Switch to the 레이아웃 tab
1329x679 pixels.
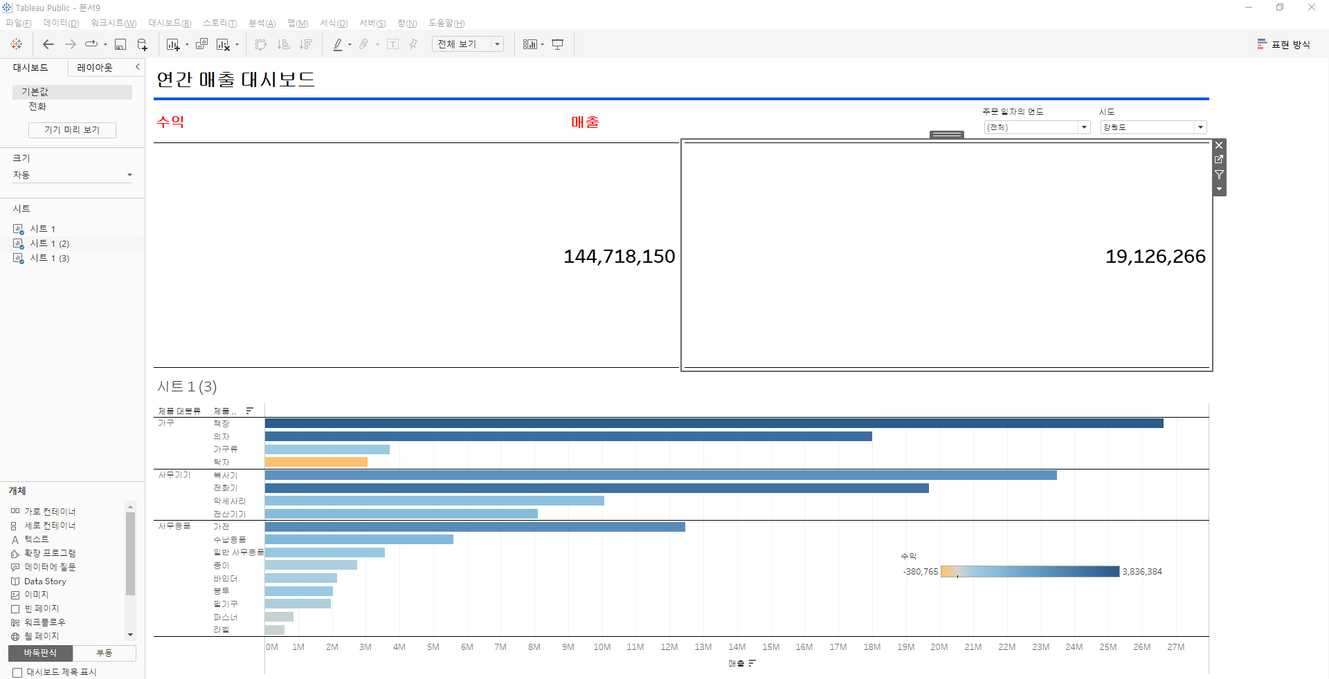[x=95, y=67]
